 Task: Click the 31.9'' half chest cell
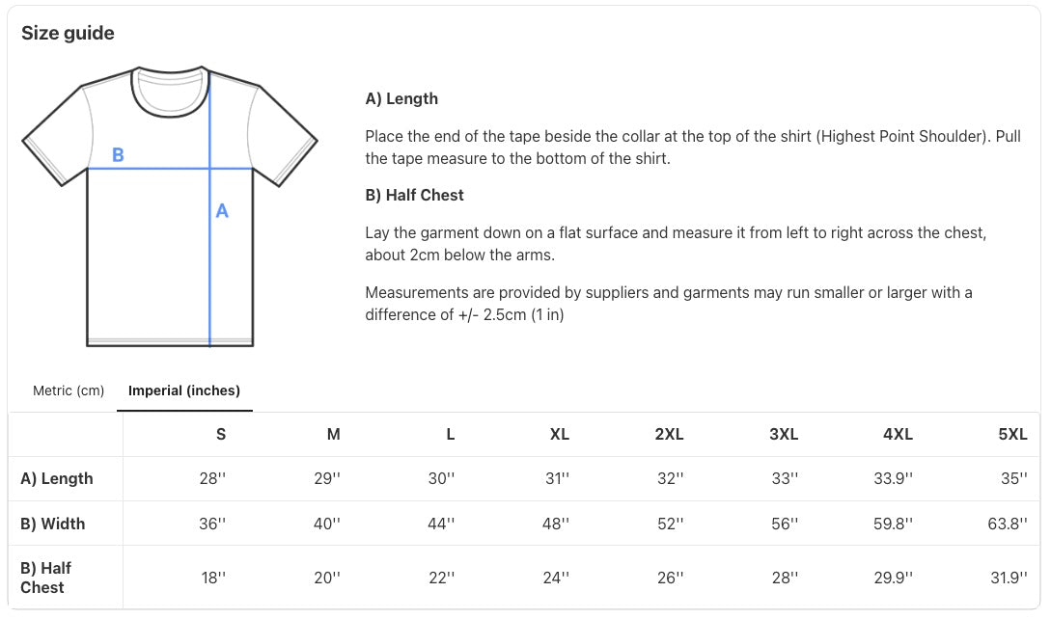point(1009,578)
